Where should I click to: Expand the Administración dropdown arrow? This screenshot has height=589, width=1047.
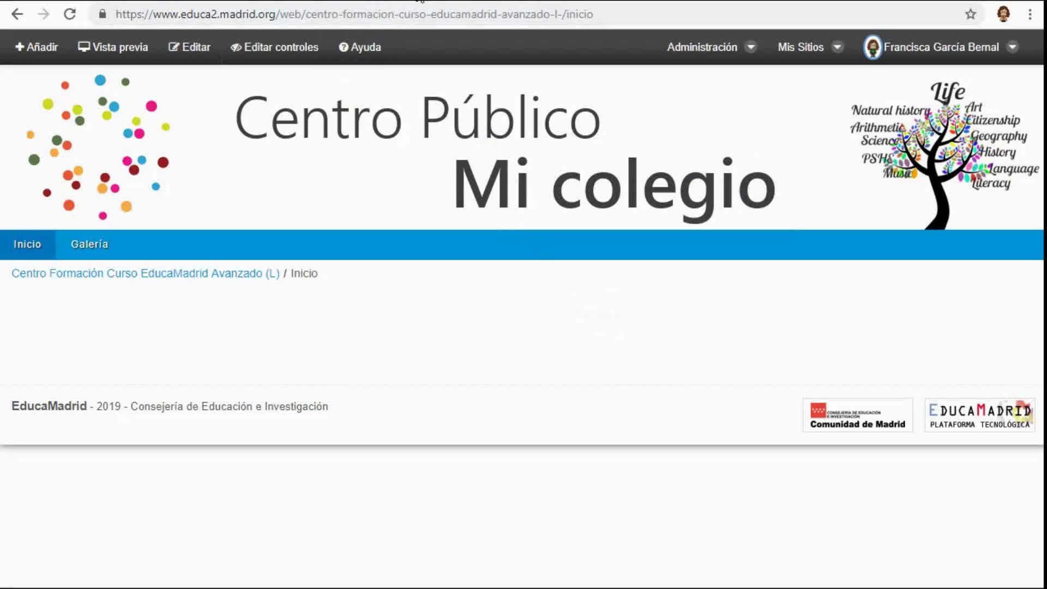coord(750,47)
